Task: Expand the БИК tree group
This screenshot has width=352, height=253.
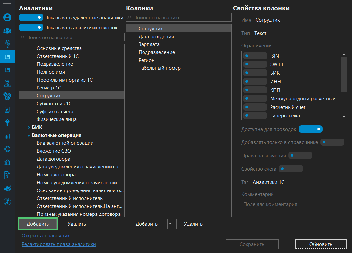Action: pyautogui.click(x=28, y=127)
